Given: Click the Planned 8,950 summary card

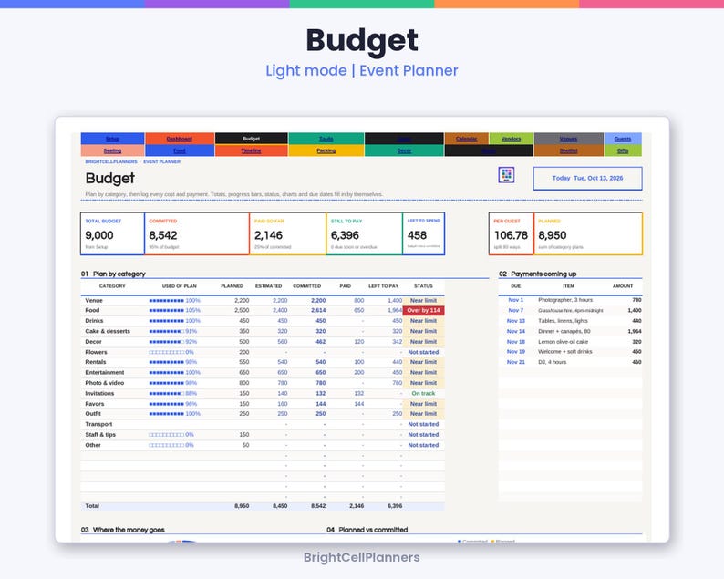Looking at the screenshot, I should (588, 233).
